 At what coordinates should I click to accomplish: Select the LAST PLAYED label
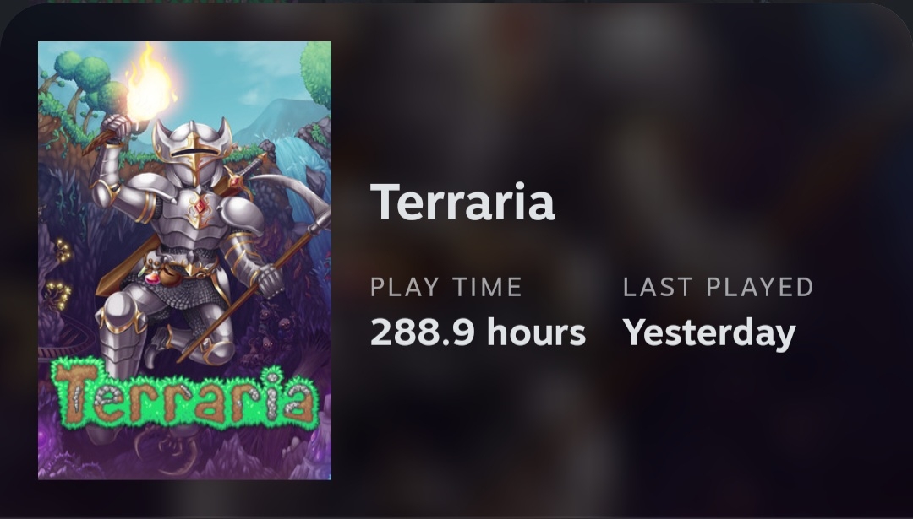(x=718, y=287)
